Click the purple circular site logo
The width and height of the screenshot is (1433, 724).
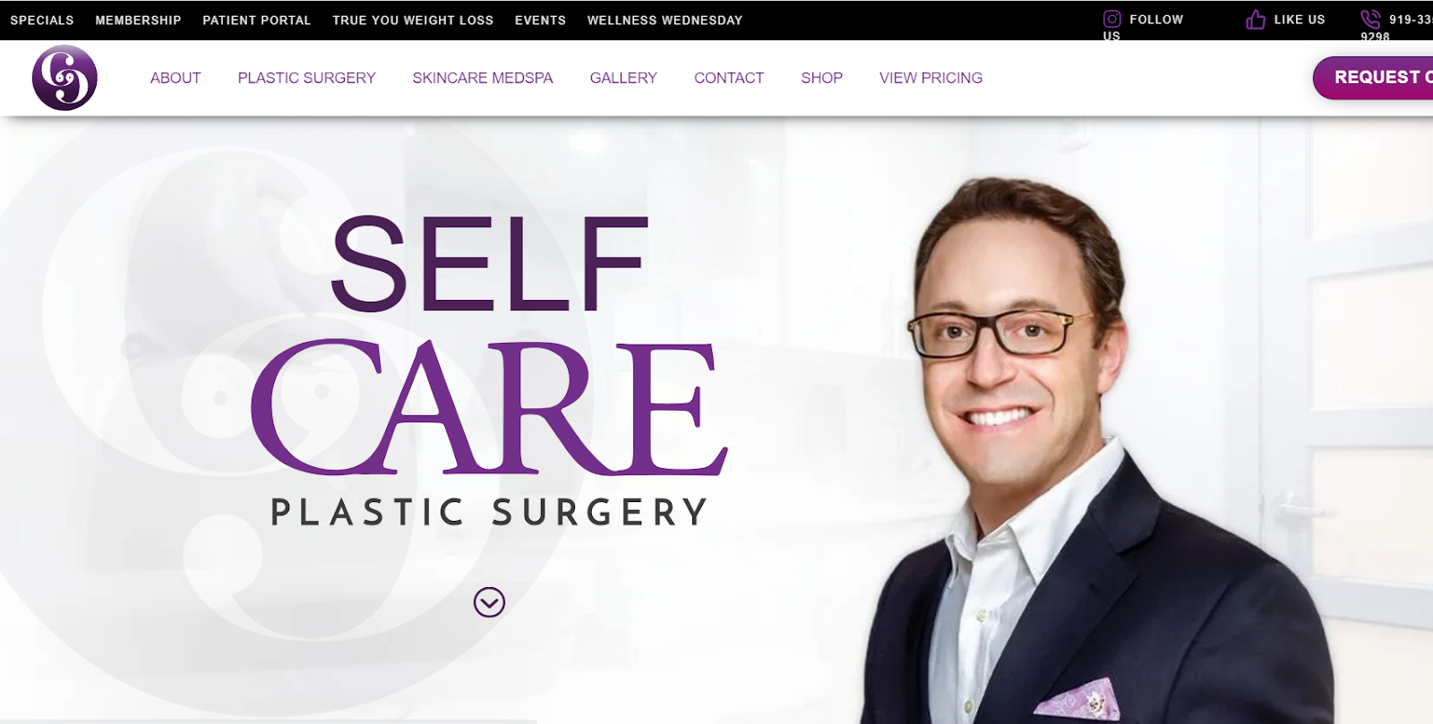click(x=64, y=78)
